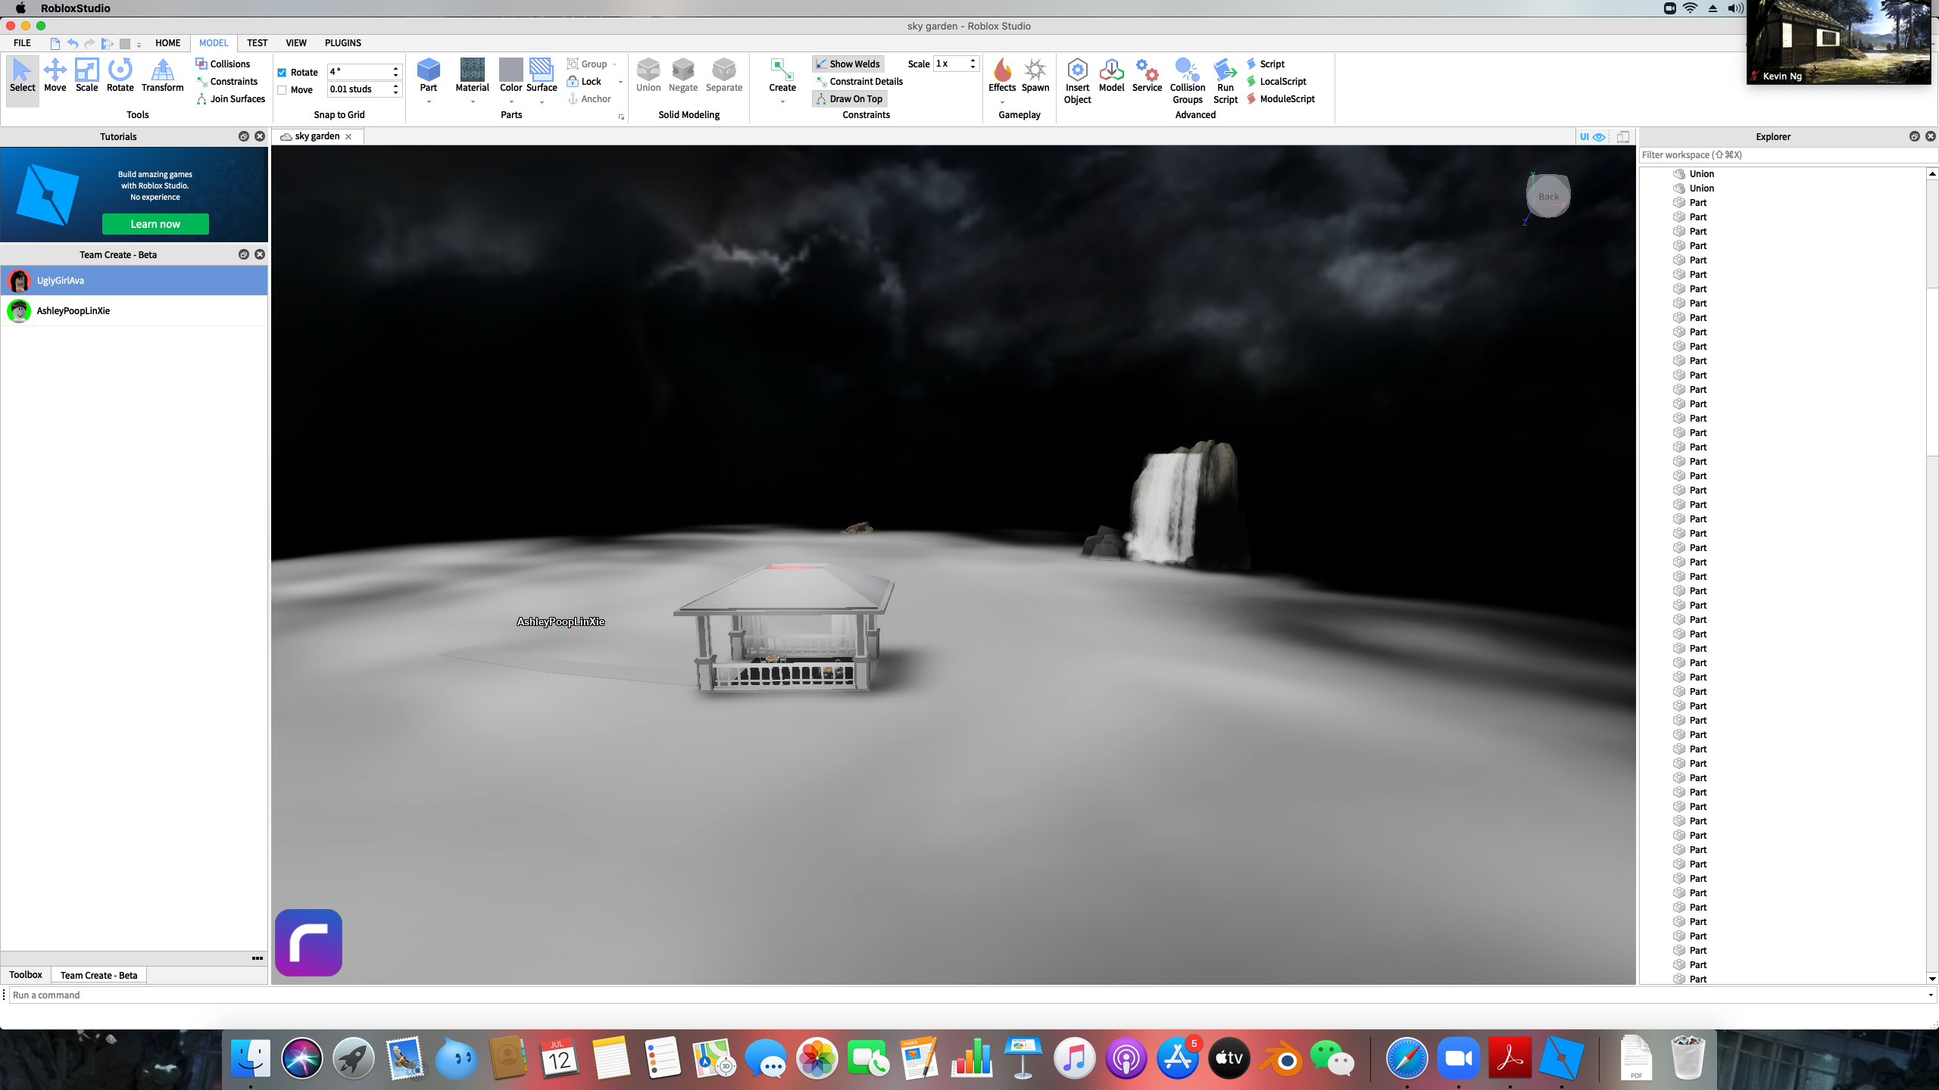Screen dimensions: 1939x1090
Task: Open the PLUGINS ribbon tab
Action: pyautogui.click(x=342, y=43)
